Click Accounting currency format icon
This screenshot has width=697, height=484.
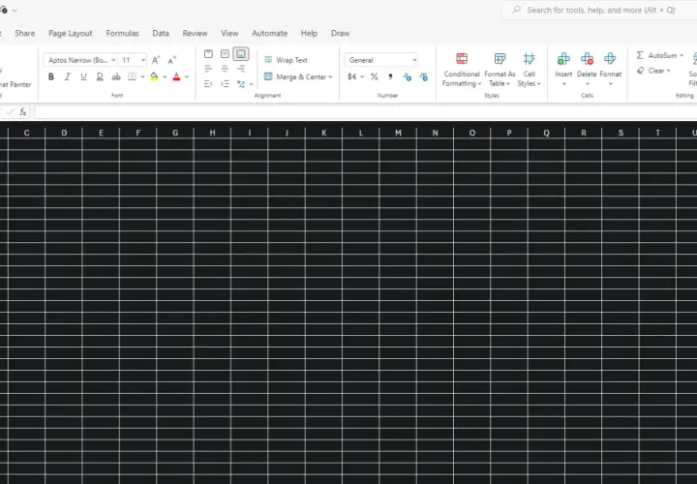coord(352,76)
